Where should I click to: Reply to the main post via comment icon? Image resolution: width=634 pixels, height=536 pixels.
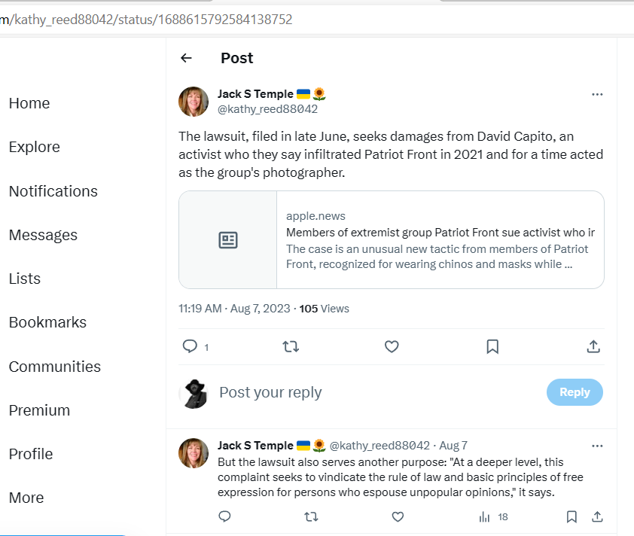point(191,346)
